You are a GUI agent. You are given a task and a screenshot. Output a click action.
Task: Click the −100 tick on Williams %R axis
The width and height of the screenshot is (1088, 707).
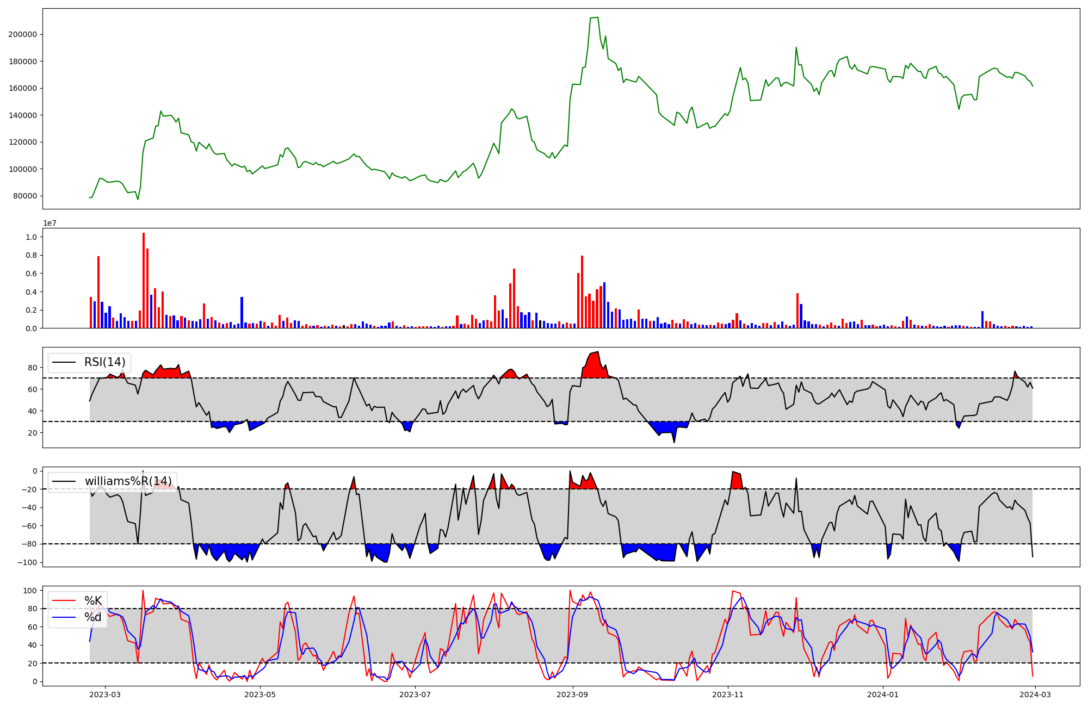(x=26, y=562)
